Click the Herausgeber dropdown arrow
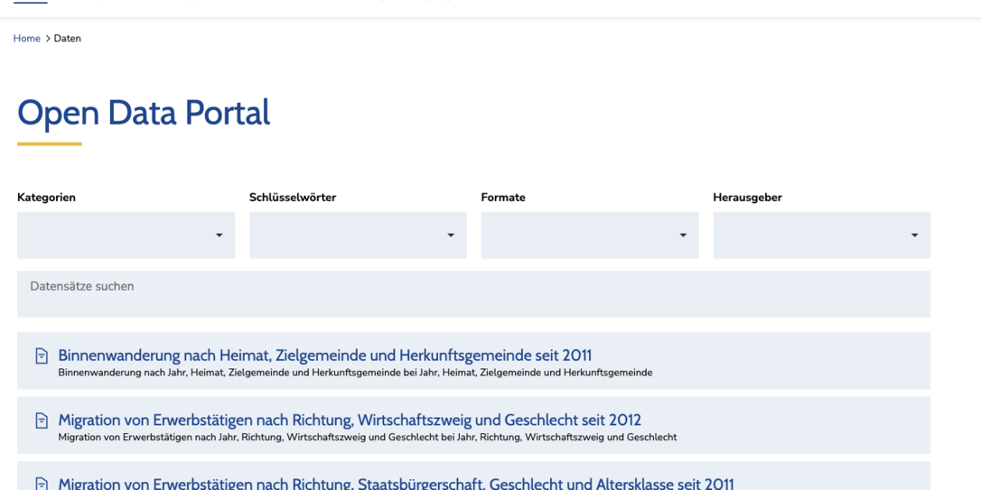981x490 pixels. [914, 236]
